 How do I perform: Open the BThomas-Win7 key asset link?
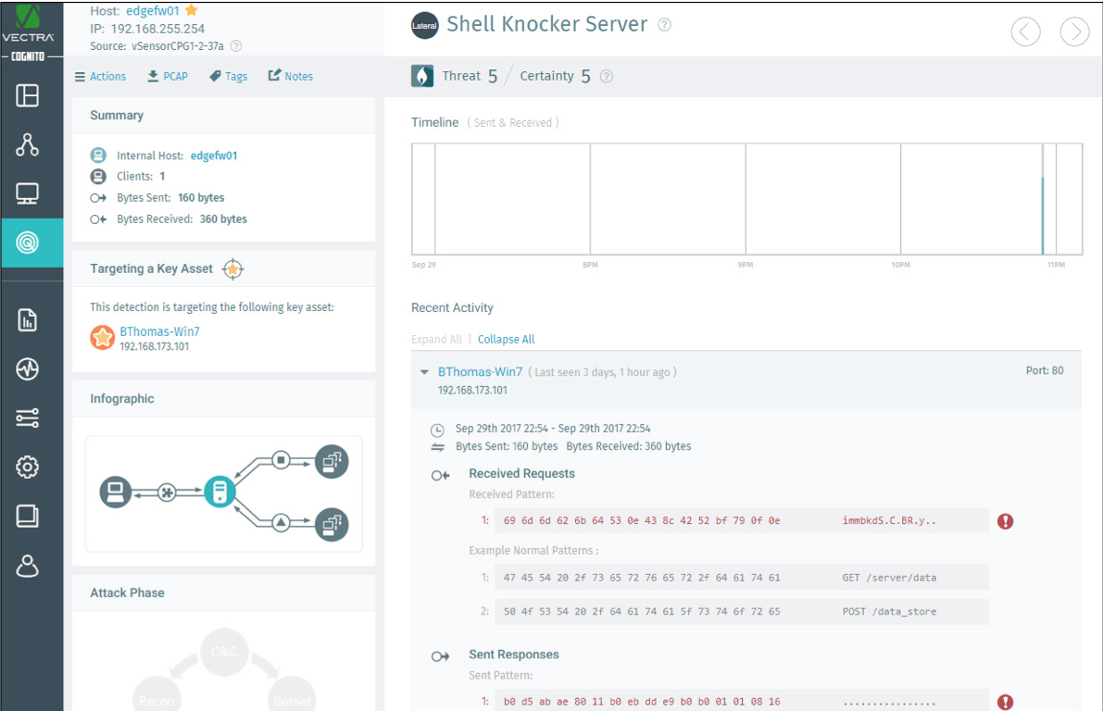(158, 331)
